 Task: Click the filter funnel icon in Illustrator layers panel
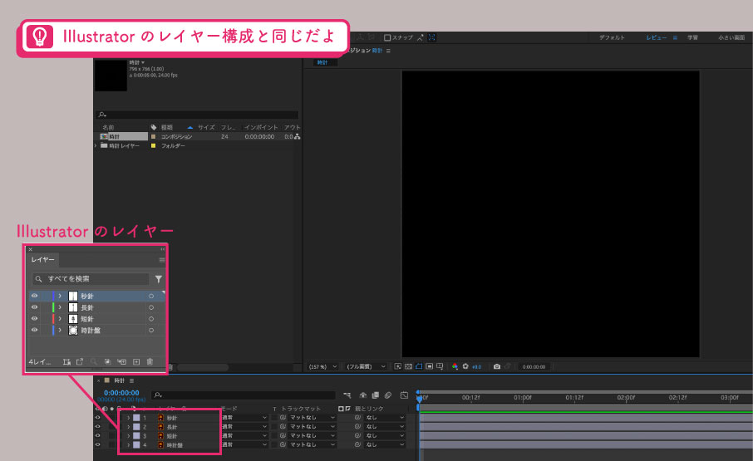pyautogui.click(x=159, y=279)
